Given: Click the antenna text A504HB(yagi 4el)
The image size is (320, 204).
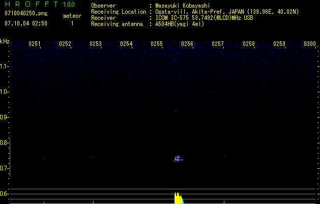Looking at the screenshot, I should pyautogui.click(x=180, y=24).
